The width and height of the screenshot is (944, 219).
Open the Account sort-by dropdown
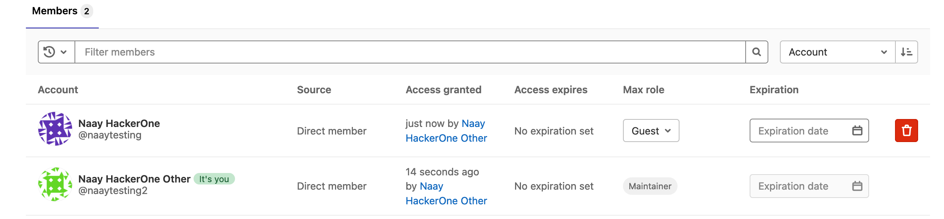point(837,52)
